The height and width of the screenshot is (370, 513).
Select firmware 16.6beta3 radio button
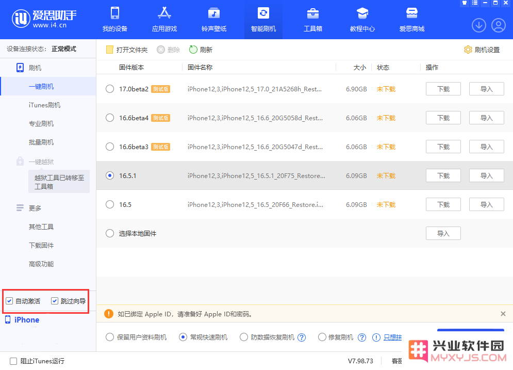110,147
